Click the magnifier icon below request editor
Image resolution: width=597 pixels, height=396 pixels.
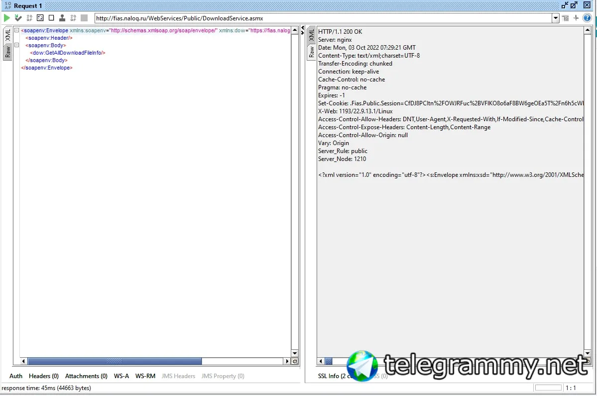[x=295, y=361]
